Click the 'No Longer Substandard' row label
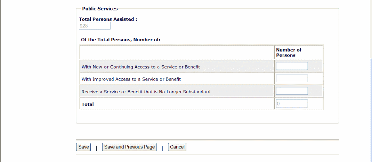Viewport: 372px width, 162px height. (x=146, y=92)
